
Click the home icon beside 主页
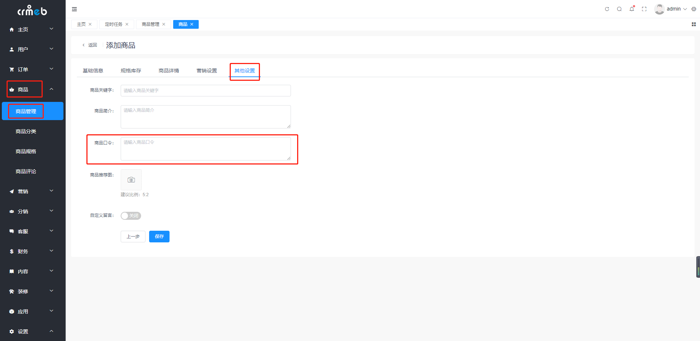pyautogui.click(x=12, y=29)
